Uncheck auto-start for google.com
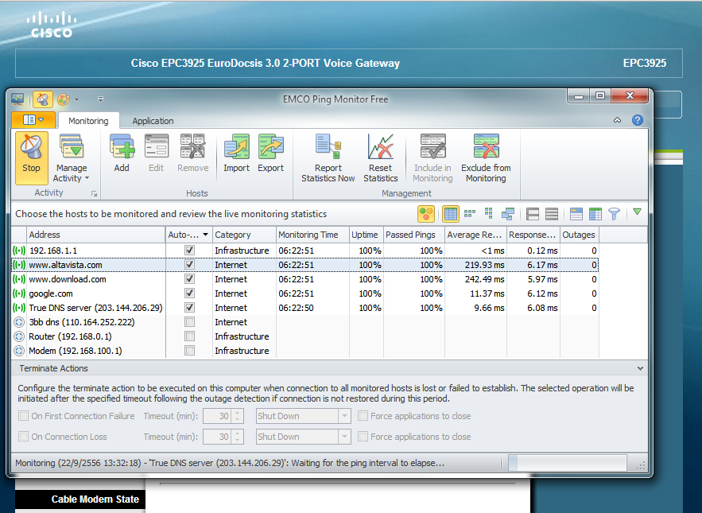The image size is (702, 513). (x=189, y=293)
